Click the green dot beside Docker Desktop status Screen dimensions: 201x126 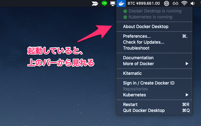(125, 11)
